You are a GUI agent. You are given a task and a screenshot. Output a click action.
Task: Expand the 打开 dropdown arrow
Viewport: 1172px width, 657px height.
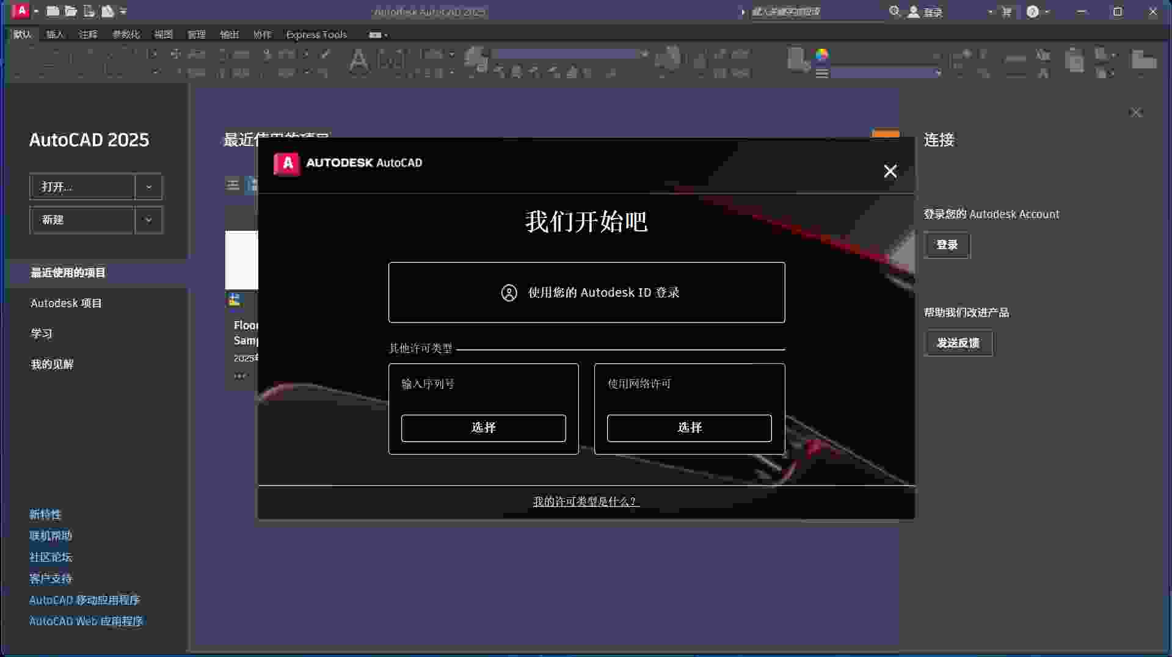pyautogui.click(x=148, y=187)
